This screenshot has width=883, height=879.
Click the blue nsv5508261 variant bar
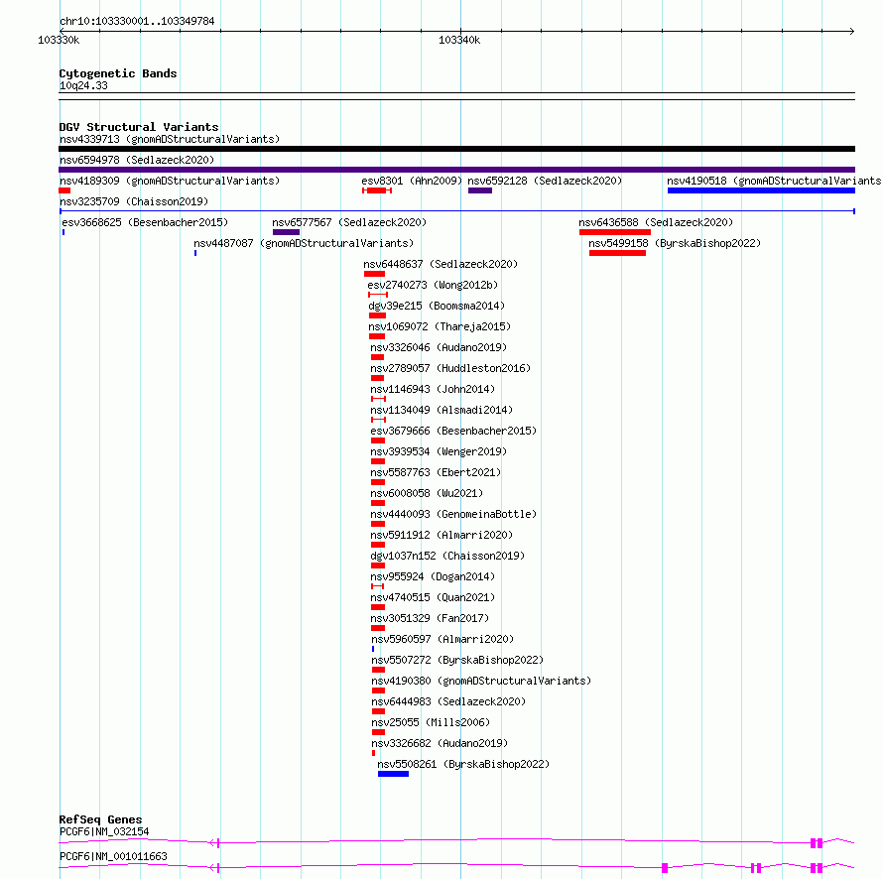393,774
